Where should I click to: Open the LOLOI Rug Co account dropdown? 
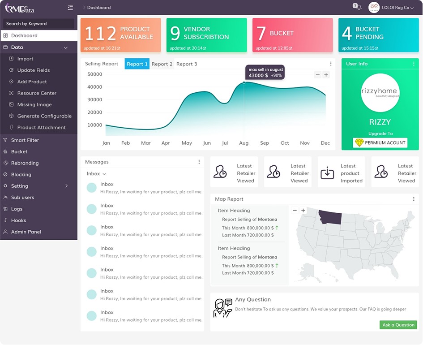(397, 8)
